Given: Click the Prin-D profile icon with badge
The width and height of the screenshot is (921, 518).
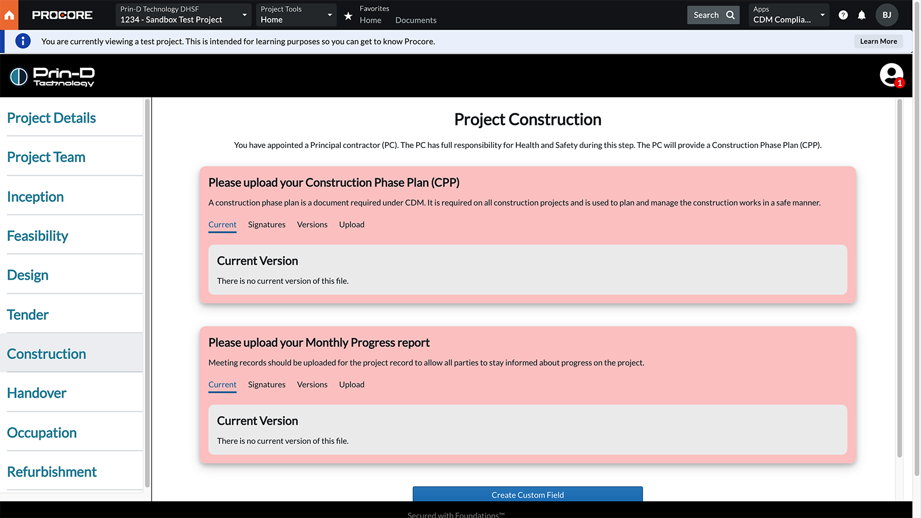Looking at the screenshot, I should pyautogui.click(x=891, y=75).
